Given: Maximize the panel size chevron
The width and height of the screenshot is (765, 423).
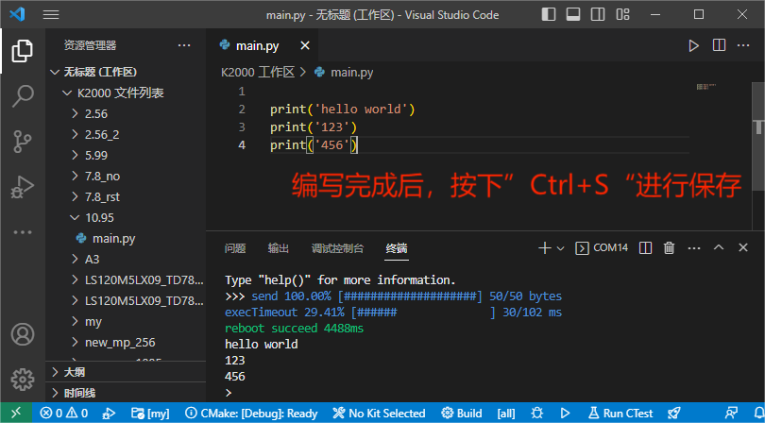Looking at the screenshot, I should [x=719, y=247].
